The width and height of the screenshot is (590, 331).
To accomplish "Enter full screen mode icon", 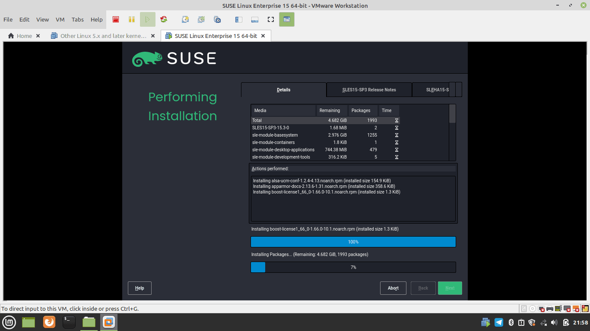I will pos(271,19).
